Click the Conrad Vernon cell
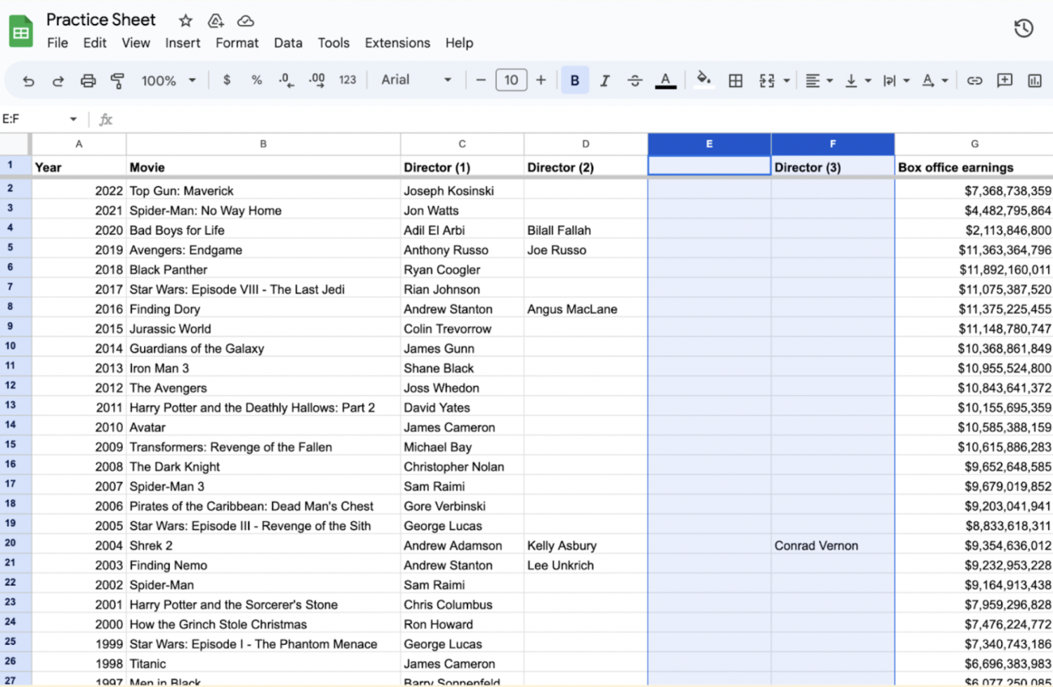Screen dimensions: 1053x687 coord(833,546)
